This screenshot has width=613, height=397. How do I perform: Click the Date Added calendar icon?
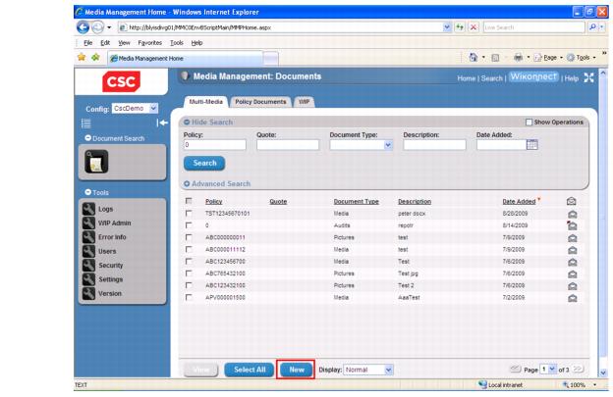533,144
